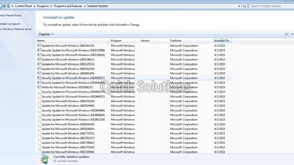This screenshot has height=165, width=294.
Task: Click the installed updates icon in details pane
Action: pos(45,159)
